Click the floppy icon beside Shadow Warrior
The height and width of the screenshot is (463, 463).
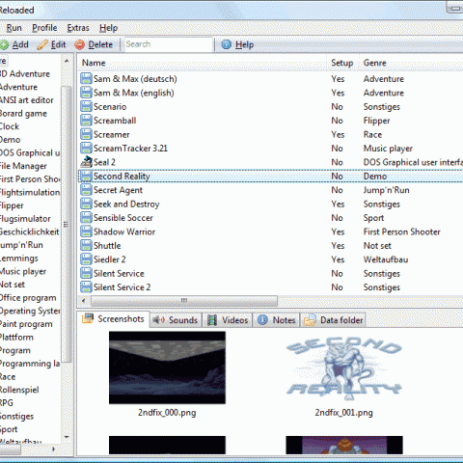point(86,231)
